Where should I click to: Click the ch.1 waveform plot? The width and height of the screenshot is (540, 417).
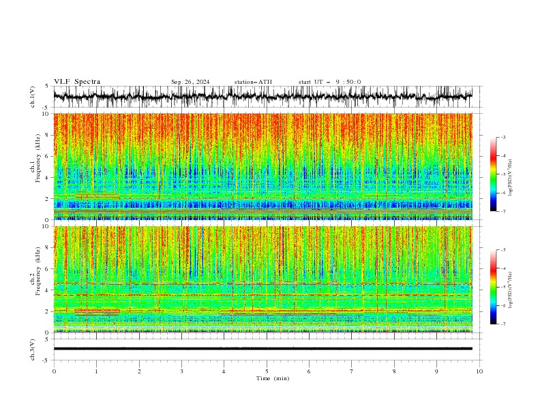[x=263, y=97]
